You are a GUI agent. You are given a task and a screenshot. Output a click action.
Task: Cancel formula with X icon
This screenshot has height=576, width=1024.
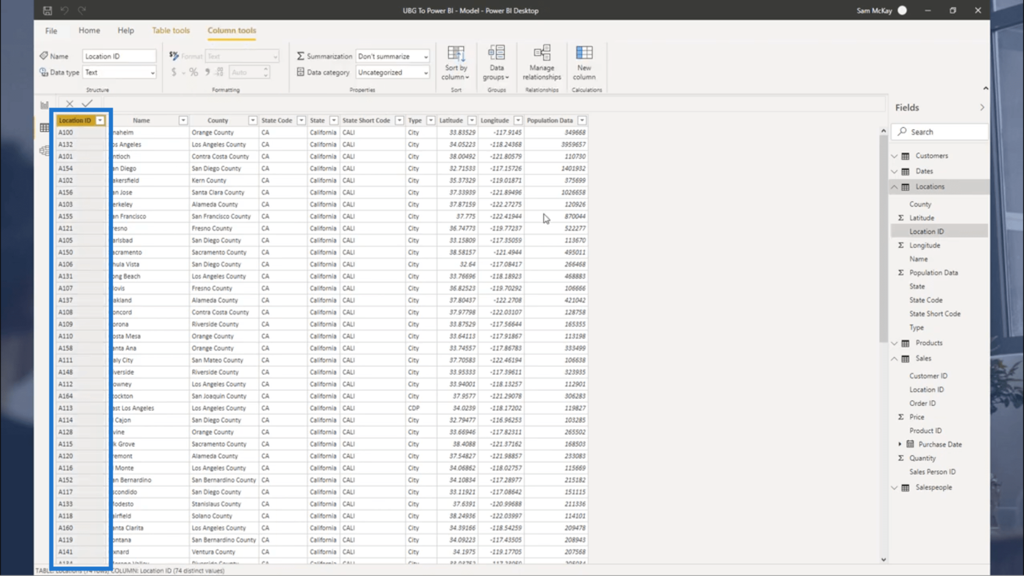coord(69,104)
